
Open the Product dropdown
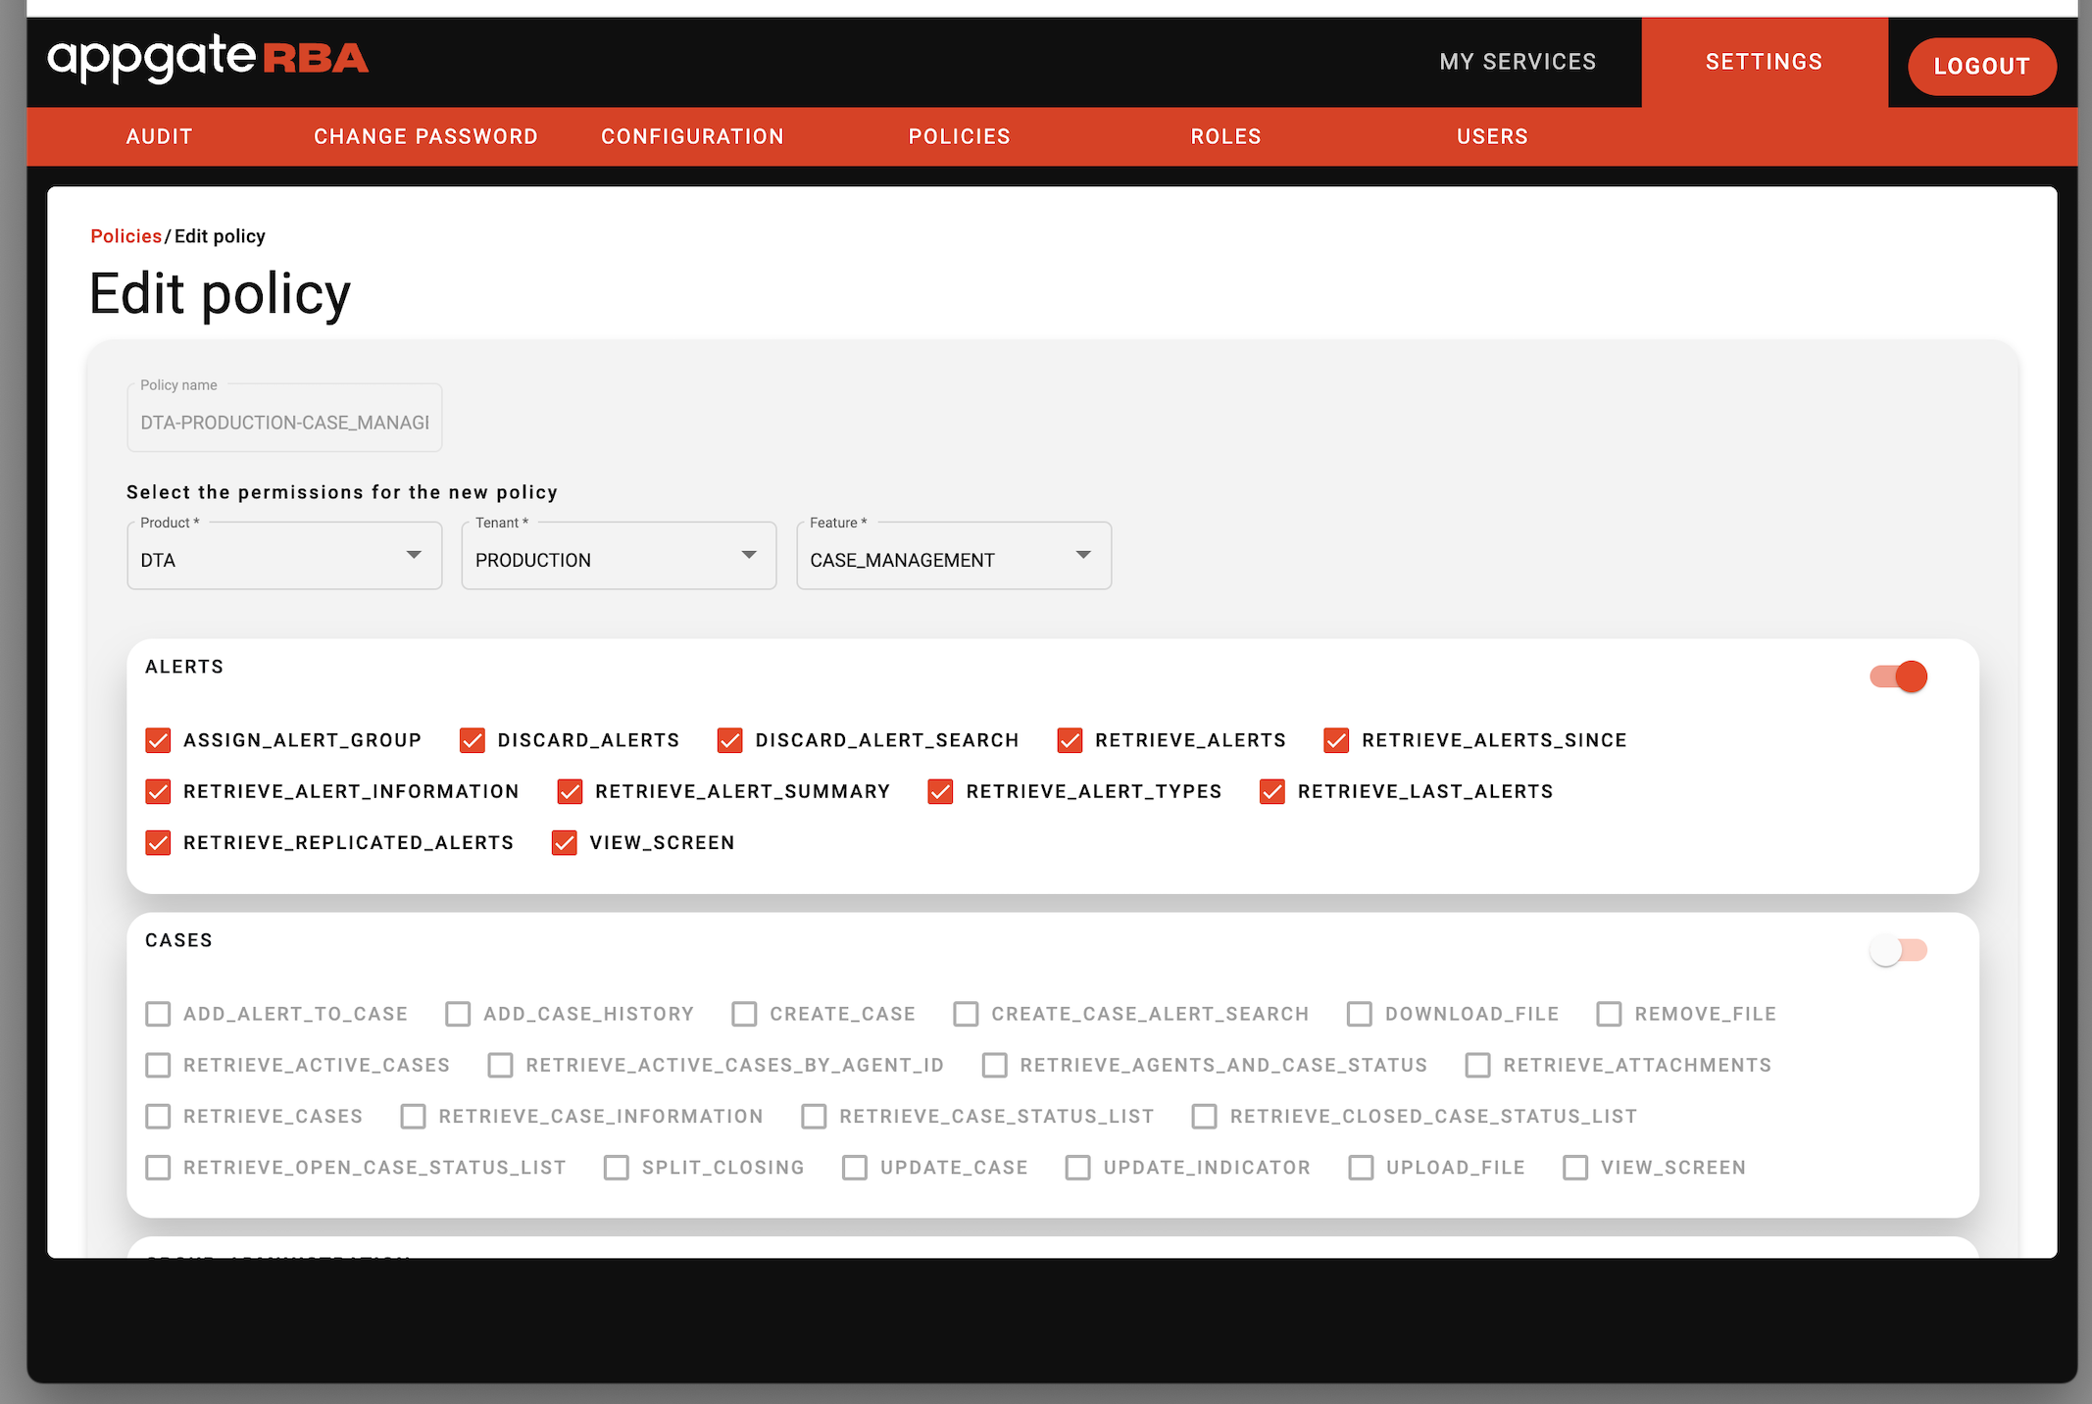284,556
